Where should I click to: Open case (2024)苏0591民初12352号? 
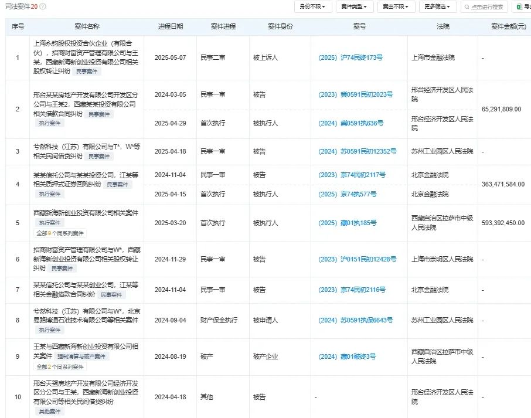[357, 151]
